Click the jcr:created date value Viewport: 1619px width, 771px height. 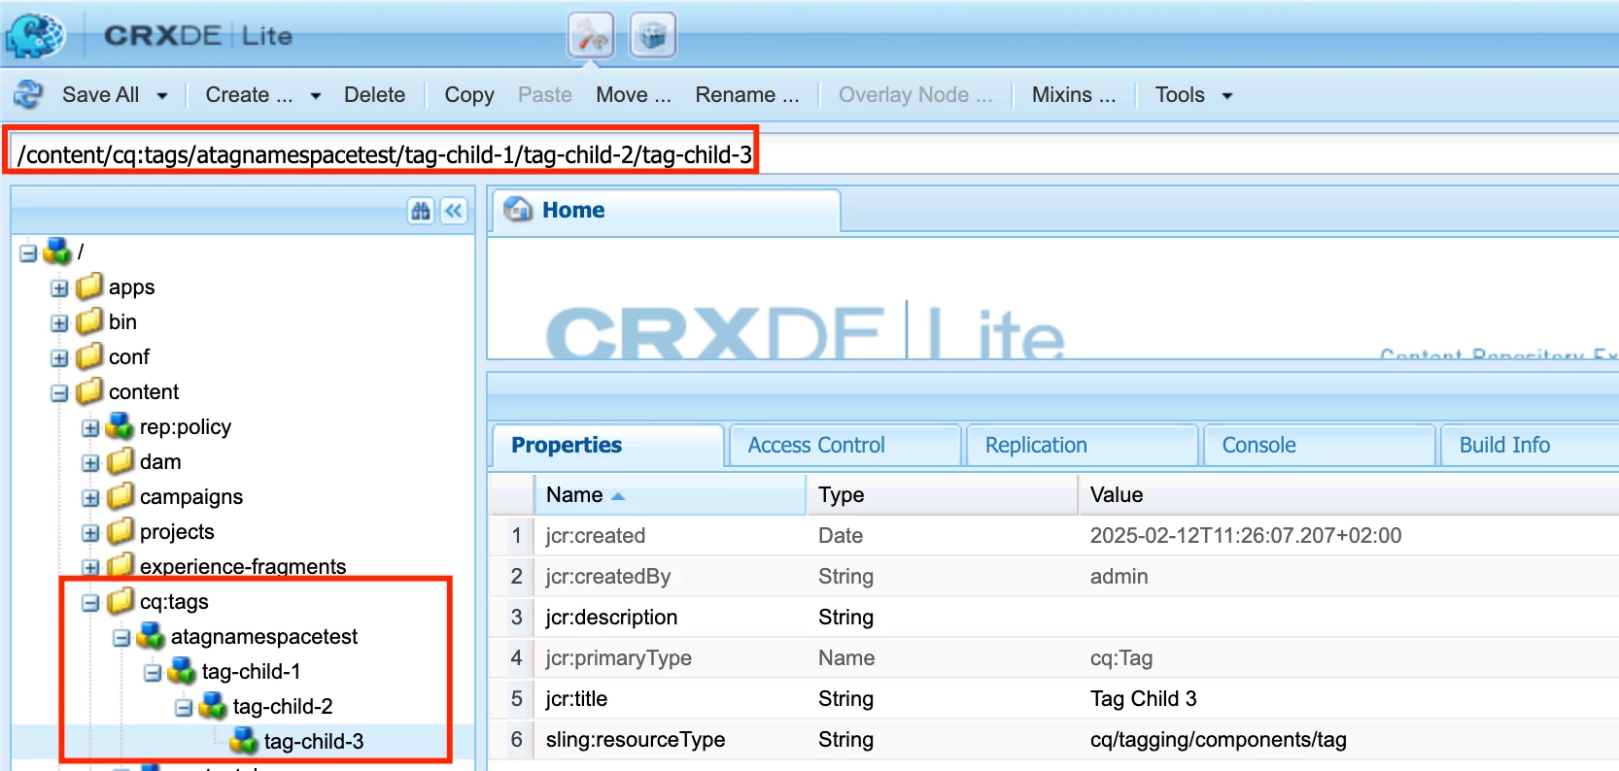1246,536
